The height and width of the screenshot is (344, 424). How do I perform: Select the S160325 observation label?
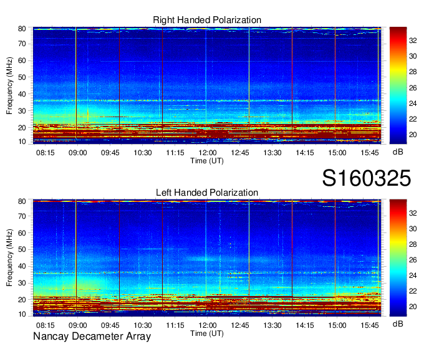367,178
